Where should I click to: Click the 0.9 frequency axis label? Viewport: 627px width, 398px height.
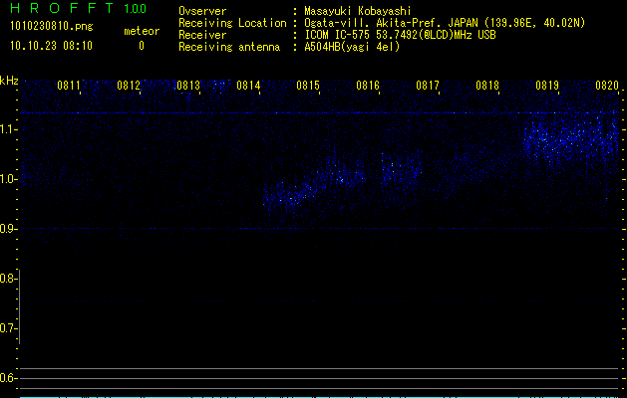click(x=8, y=229)
